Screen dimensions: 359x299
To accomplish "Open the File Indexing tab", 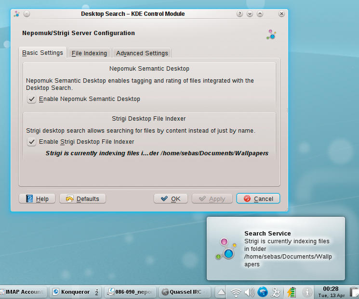I will [x=89, y=53].
